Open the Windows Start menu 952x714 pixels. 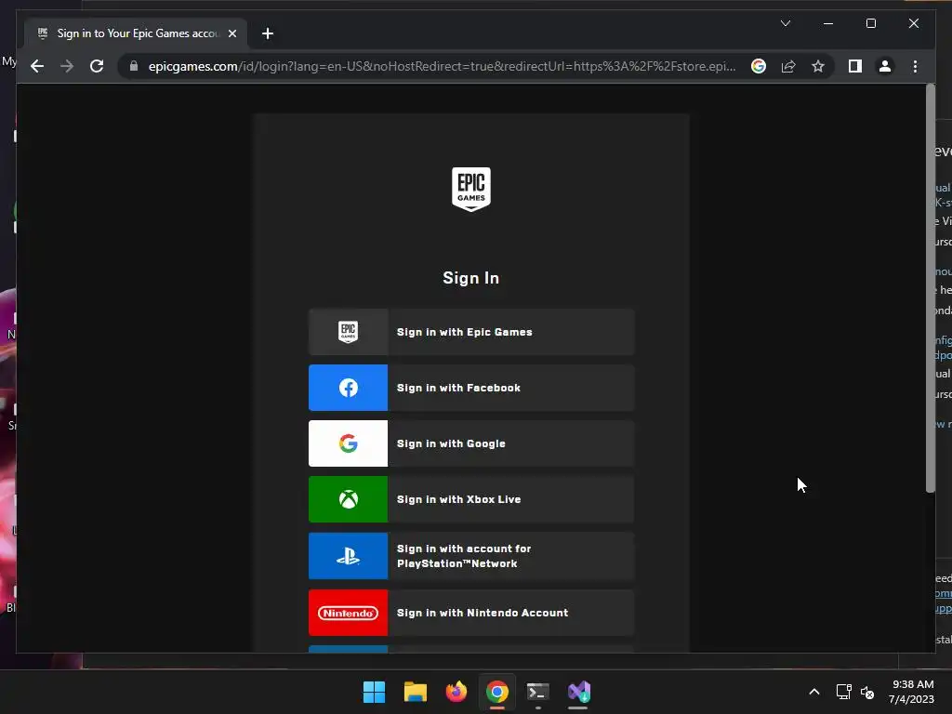[x=374, y=692]
